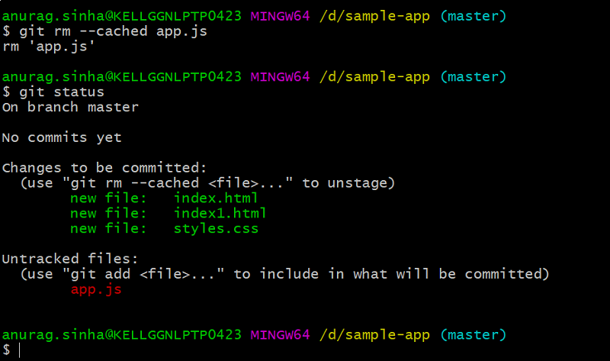Screen dimensions: 610x361
Task: Click MINGW64 in the second prompt line
Action: pyautogui.click(x=281, y=76)
